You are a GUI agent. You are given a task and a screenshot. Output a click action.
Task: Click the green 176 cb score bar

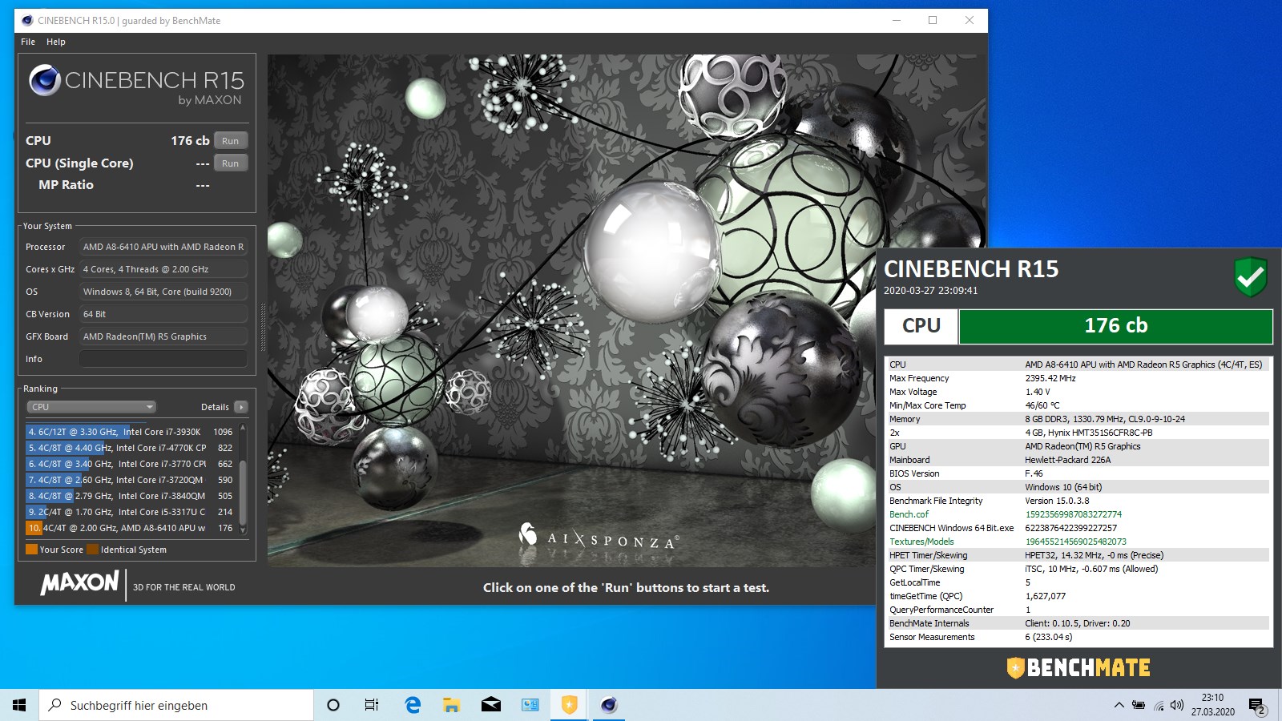(1115, 326)
